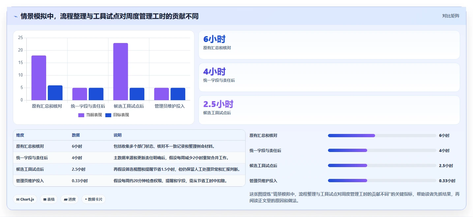Click the chart axis label 原有汇总和核对

pos(47,106)
